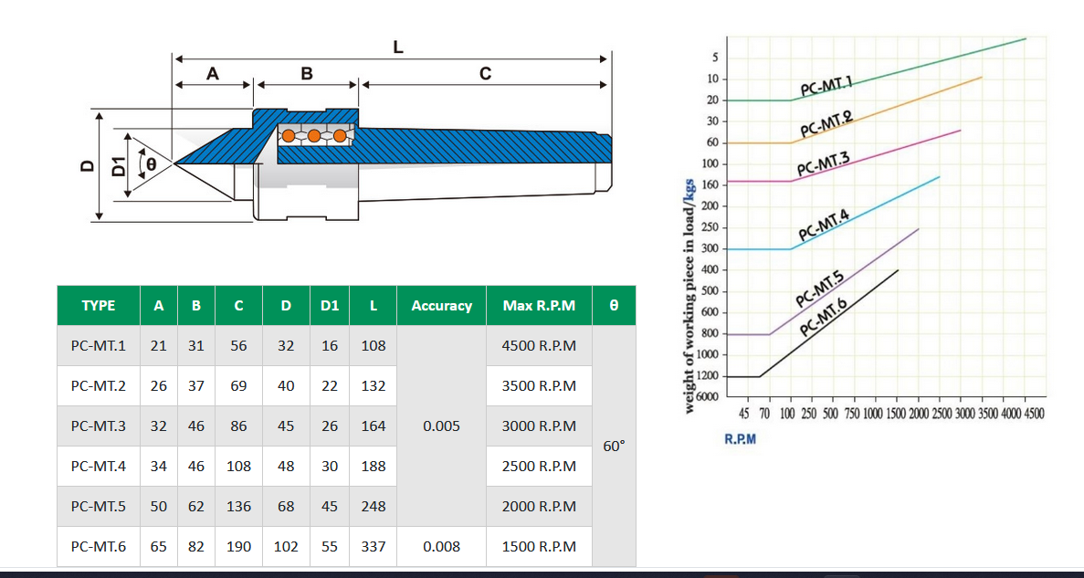
Task: Click the 60° angle value cell
Action: [x=614, y=446]
